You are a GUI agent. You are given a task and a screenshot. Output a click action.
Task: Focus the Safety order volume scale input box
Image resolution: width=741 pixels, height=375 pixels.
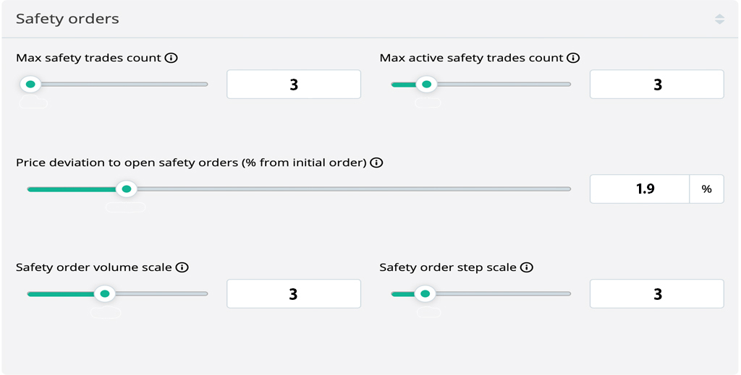(x=294, y=294)
